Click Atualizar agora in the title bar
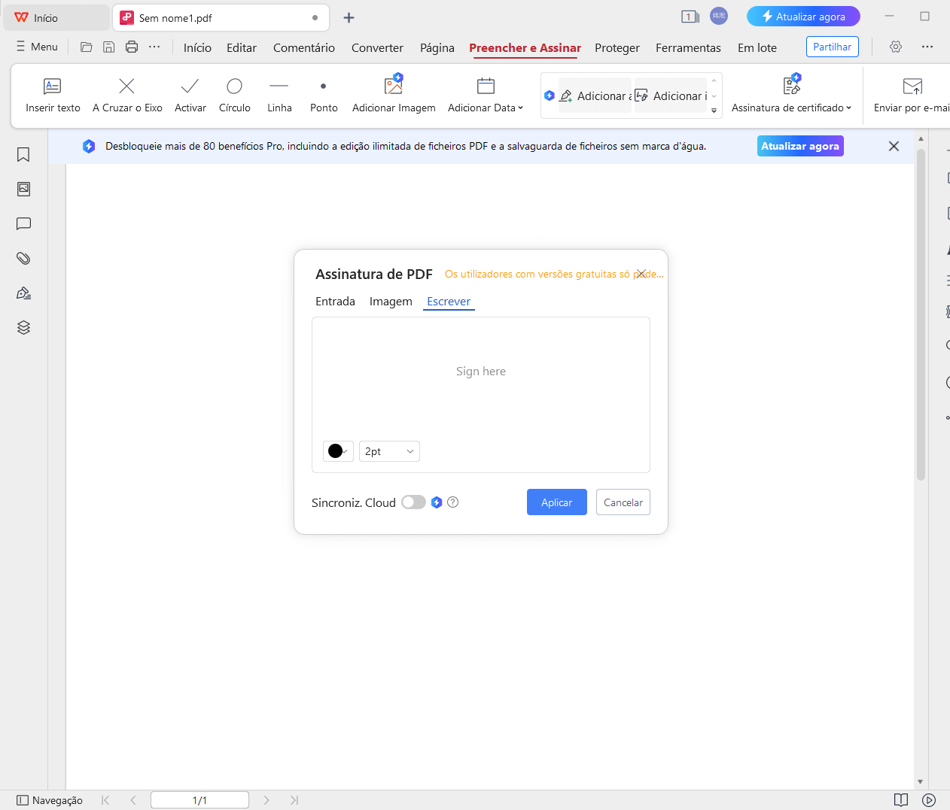The height and width of the screenshot is (810, 950). [x=803, y=17]
